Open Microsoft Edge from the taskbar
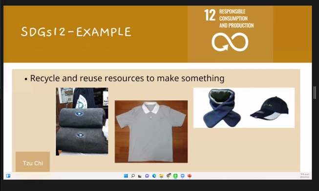This screenshot has height=191, width=319. coord(154,176)
